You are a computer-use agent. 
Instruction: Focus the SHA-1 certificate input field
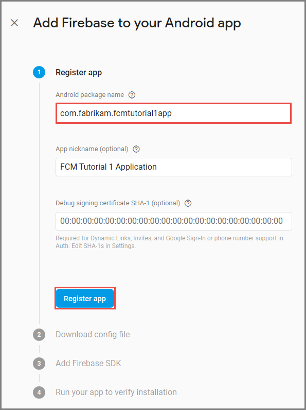pos(174,221)
